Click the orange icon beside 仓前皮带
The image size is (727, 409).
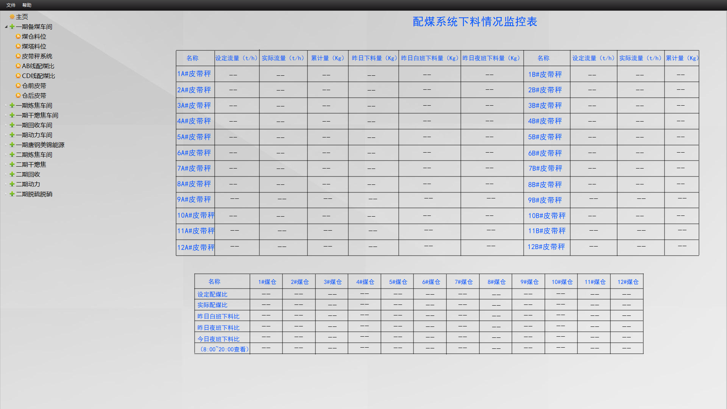pyautogui.click(x=18, y=86)
